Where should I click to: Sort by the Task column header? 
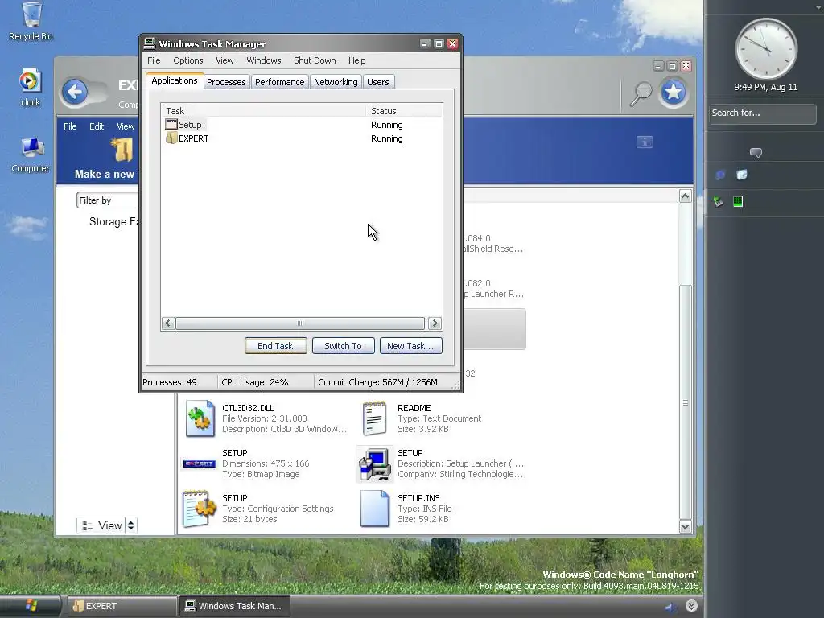(263, 111)
